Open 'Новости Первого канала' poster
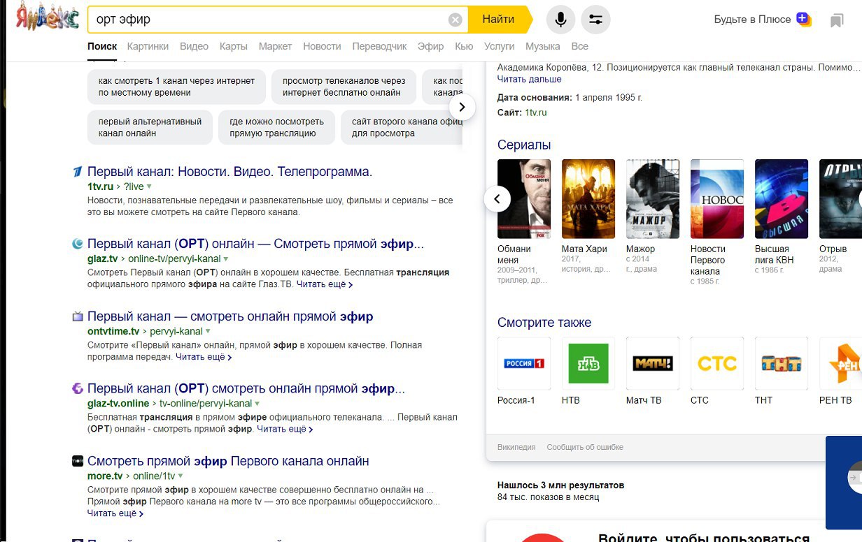 [x=717, y=199]
